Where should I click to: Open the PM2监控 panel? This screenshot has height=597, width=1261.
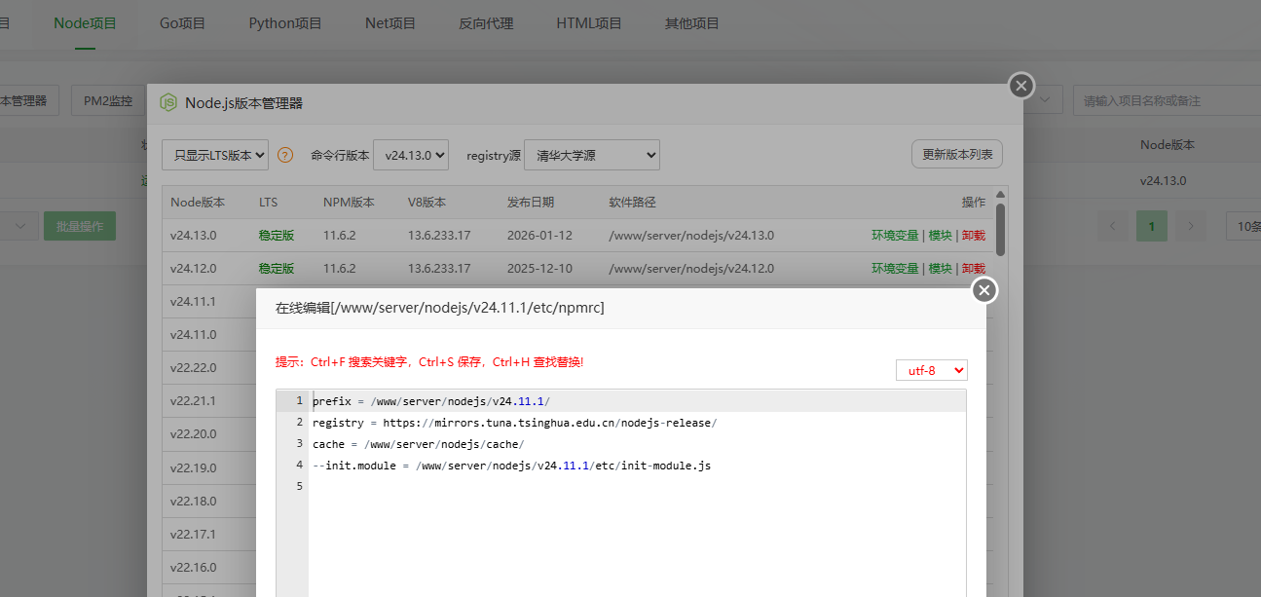(107, 99)
